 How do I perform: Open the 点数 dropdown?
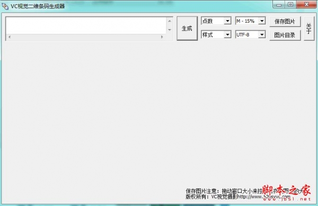tap(216, 21)
